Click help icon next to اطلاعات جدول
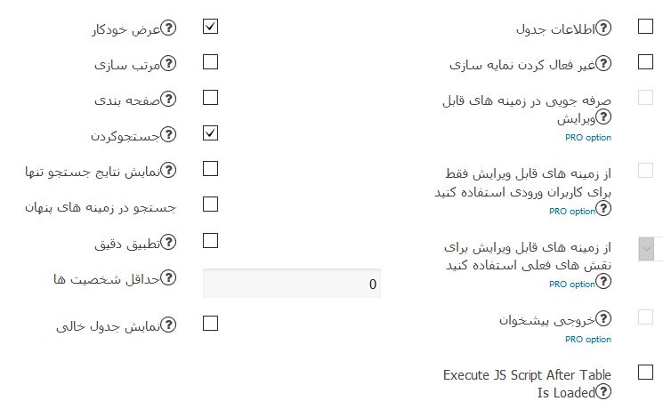Viewport: 663px width, 401px height. (603, 28)
